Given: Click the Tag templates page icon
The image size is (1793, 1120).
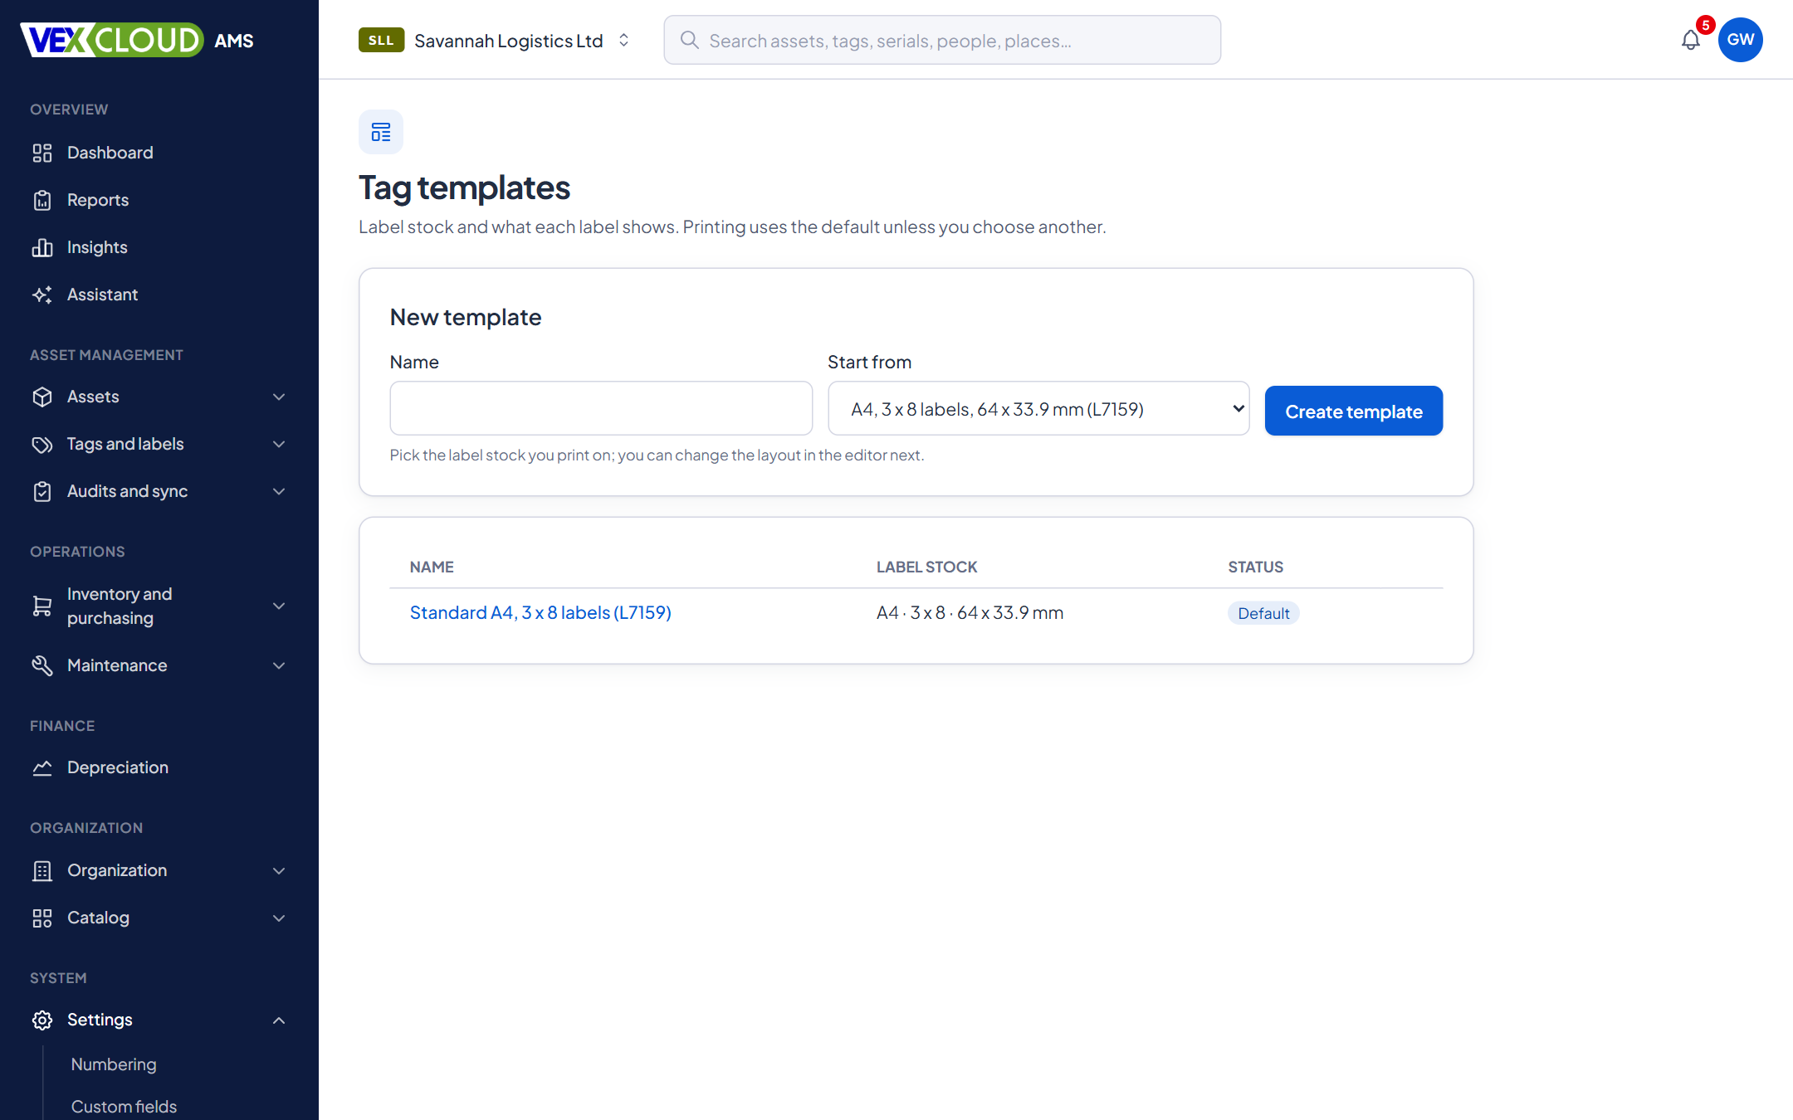Looking at the screenshot, I should pos(381,132).
